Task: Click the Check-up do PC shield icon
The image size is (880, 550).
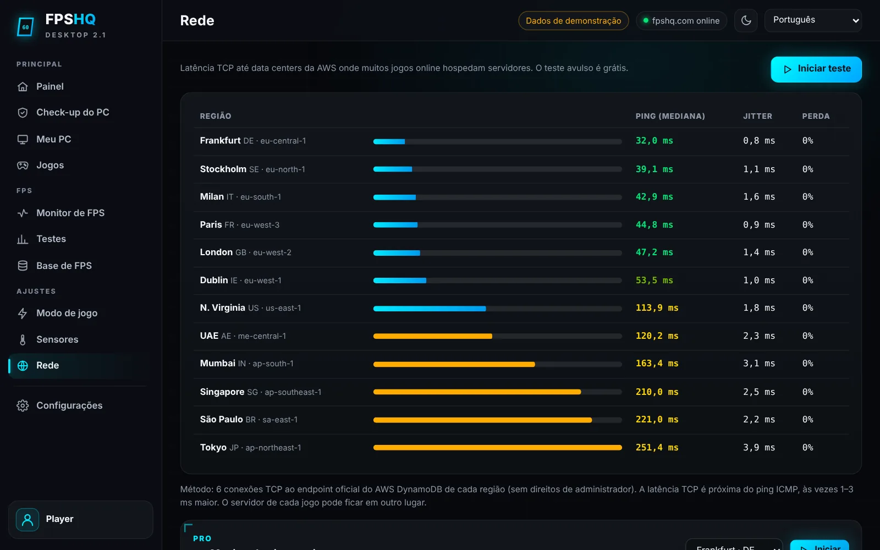Action: click(23, 113)
